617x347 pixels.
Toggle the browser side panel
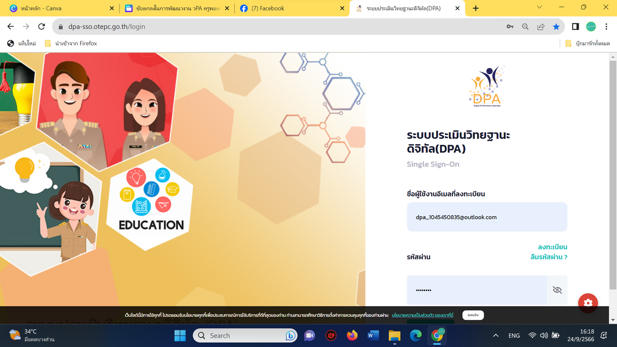pos(575,27)
